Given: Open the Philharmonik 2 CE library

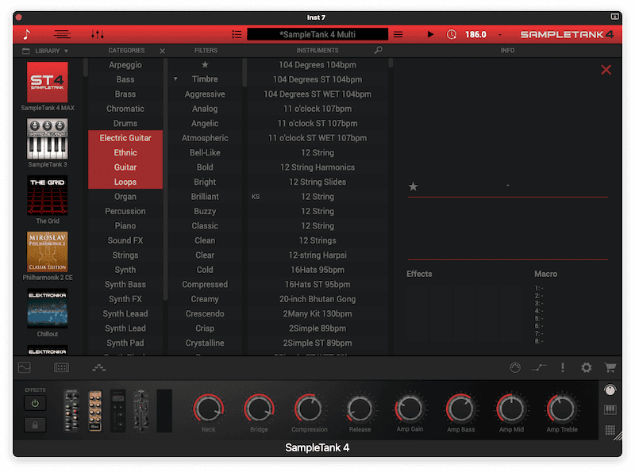Looking at the screenshot, I should tap(48, 251).
